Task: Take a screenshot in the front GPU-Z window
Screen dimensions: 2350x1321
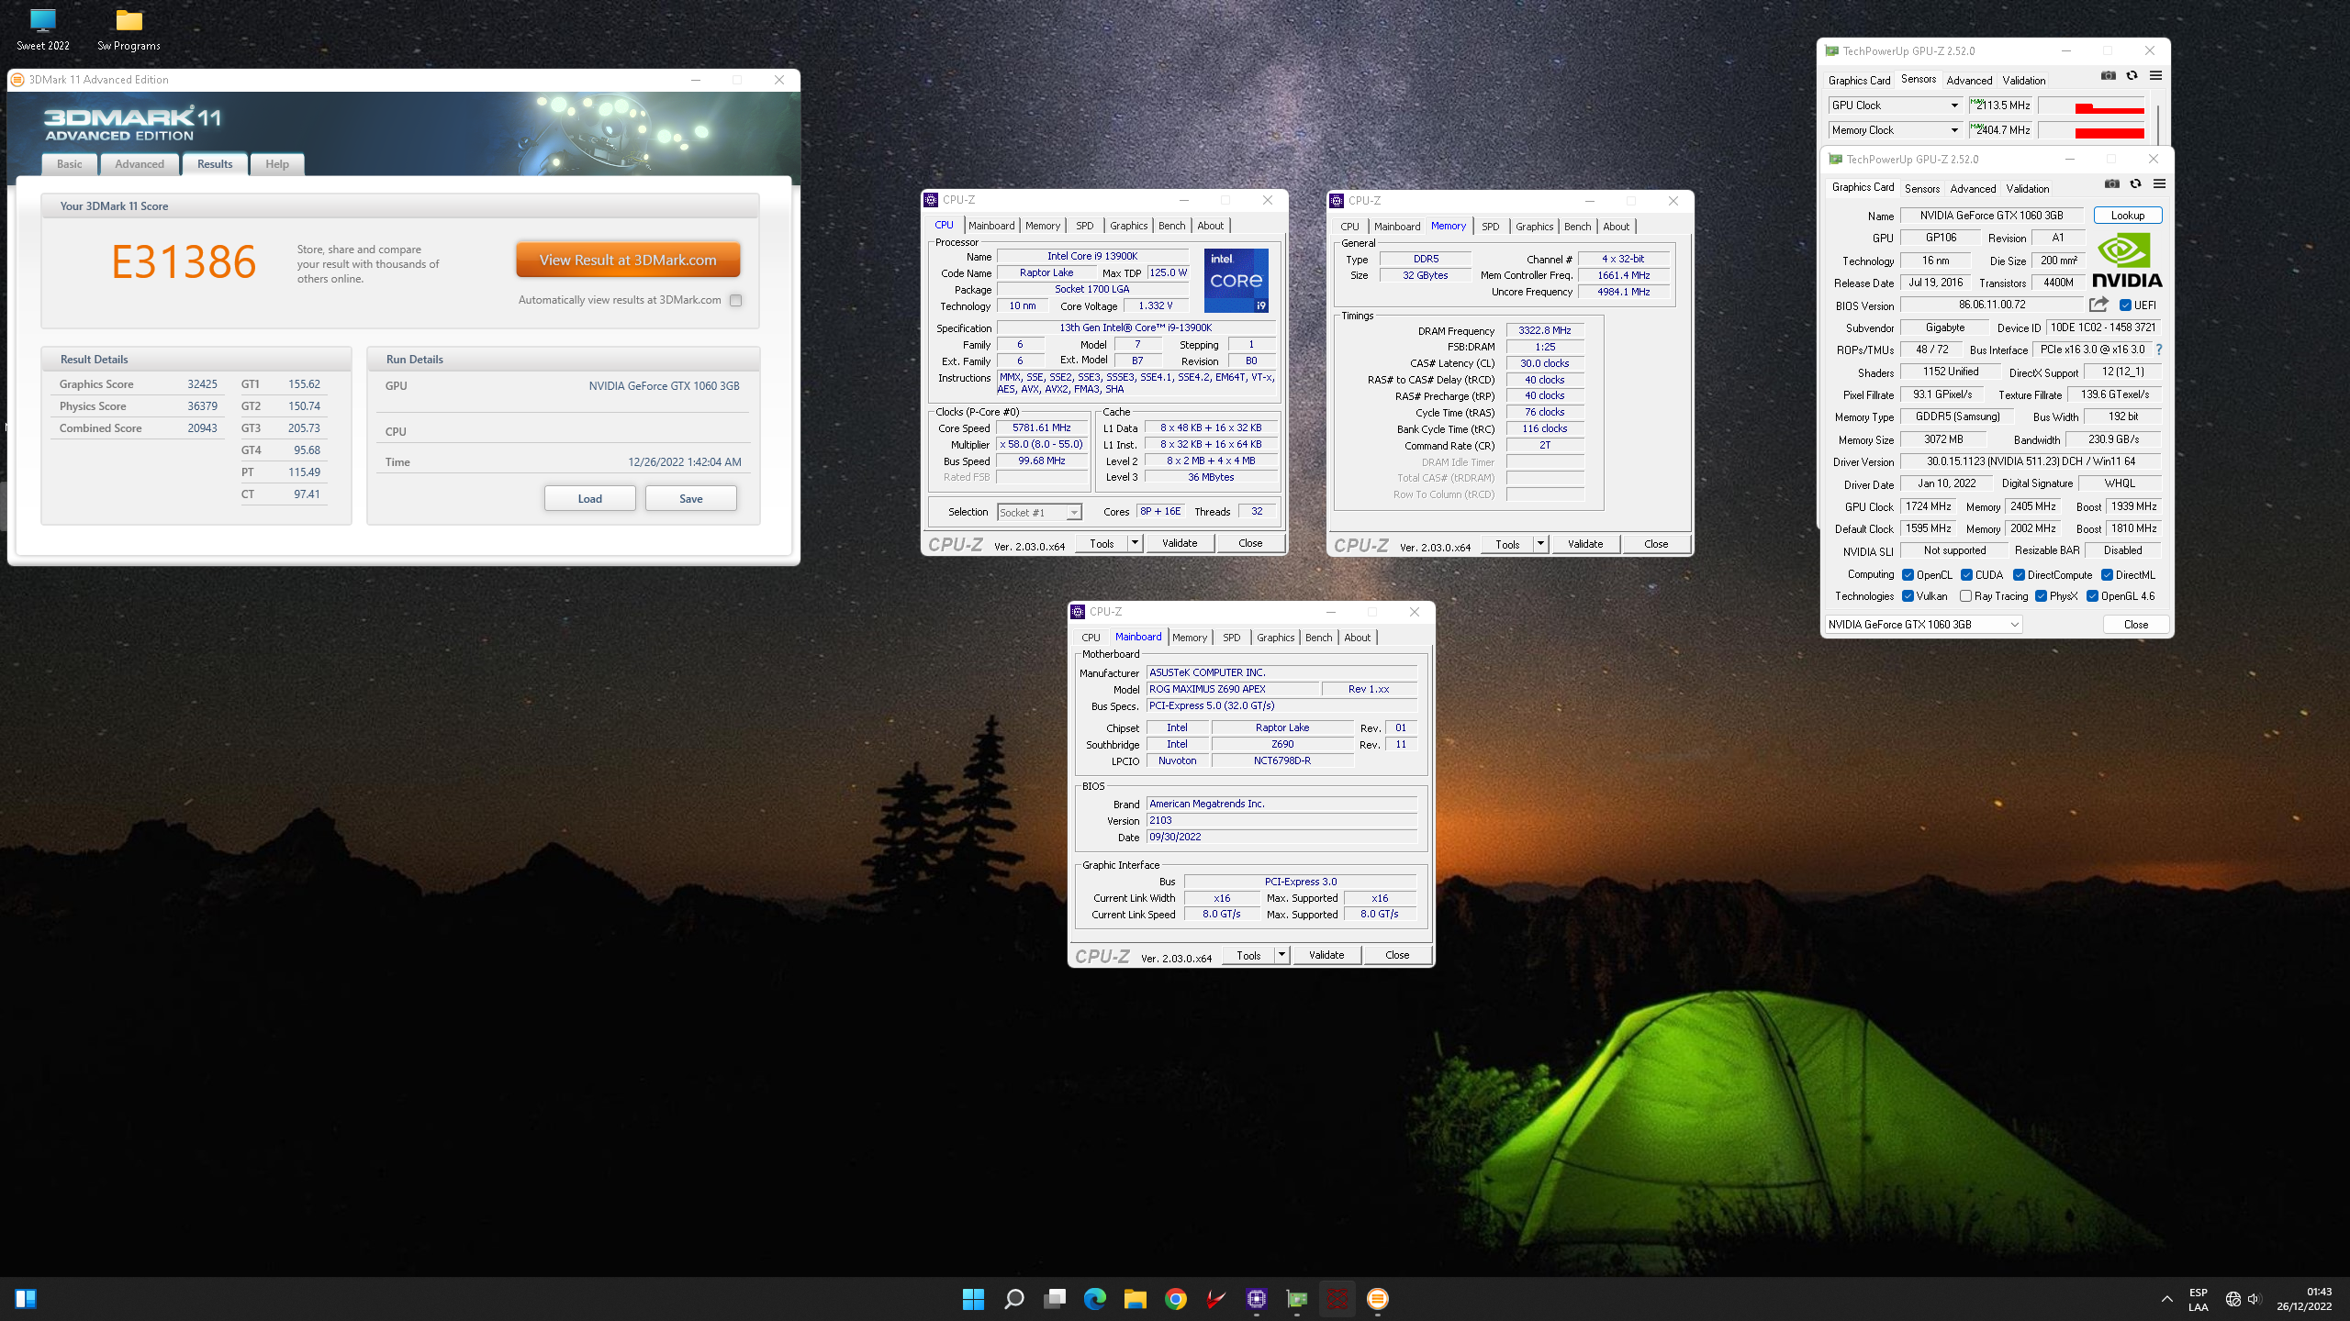Action: (2112, 184)
